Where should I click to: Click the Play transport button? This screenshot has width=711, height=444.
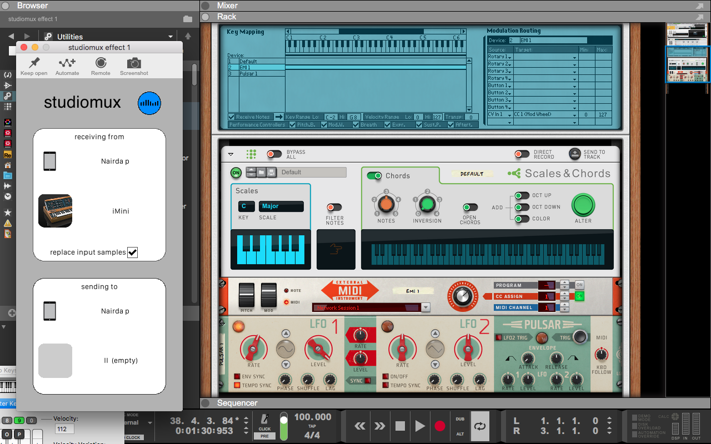(420, 426)
